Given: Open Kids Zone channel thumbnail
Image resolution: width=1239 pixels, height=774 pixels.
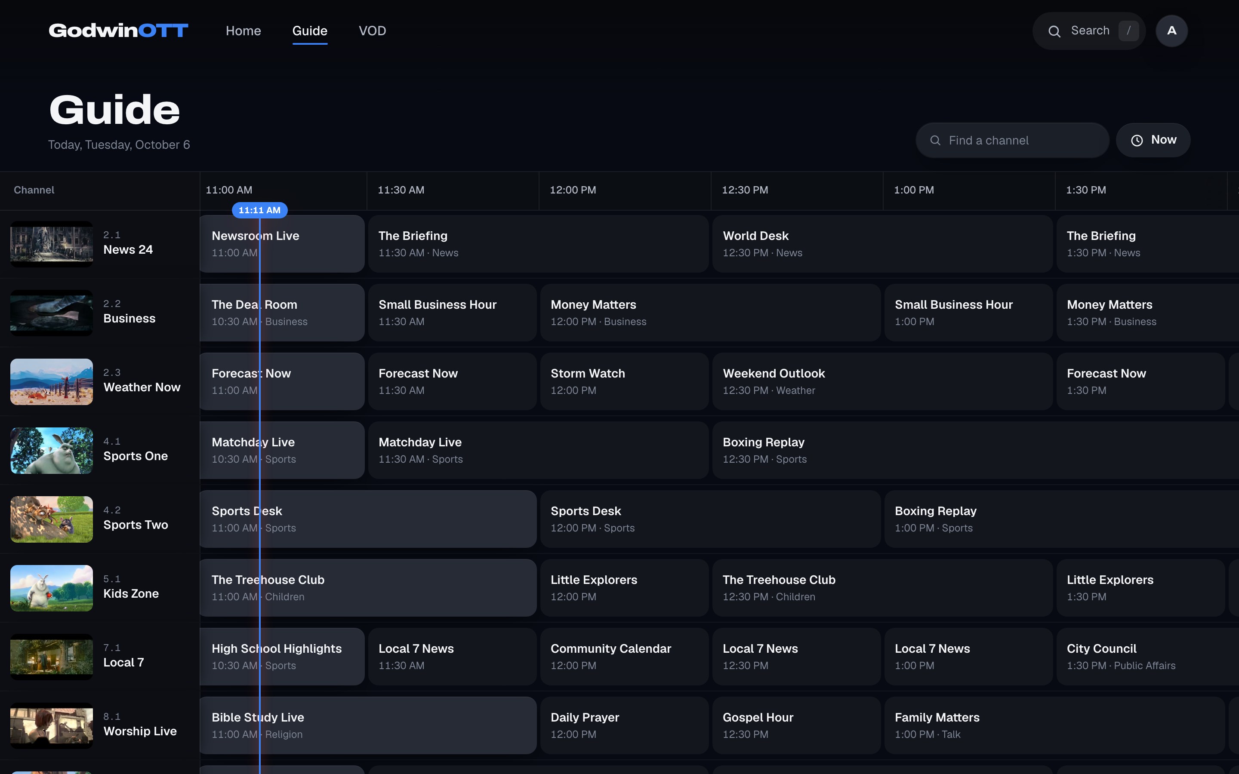Looking at the screenshot, I should [52, 588].
